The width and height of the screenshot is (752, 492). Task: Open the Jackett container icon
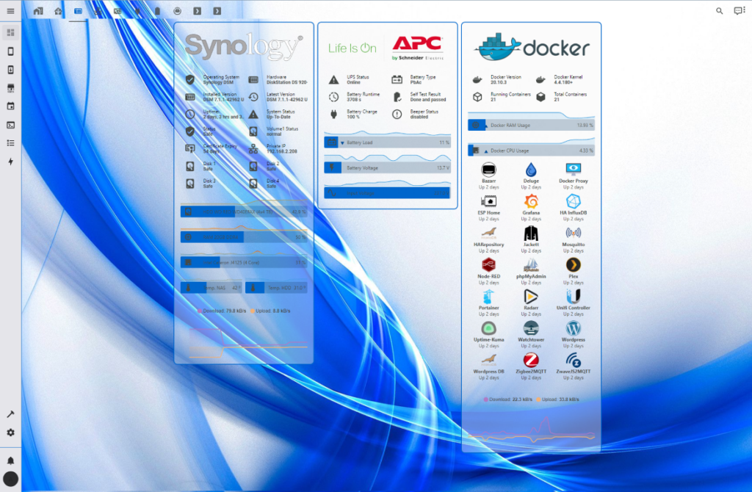(x=531, y=233)
